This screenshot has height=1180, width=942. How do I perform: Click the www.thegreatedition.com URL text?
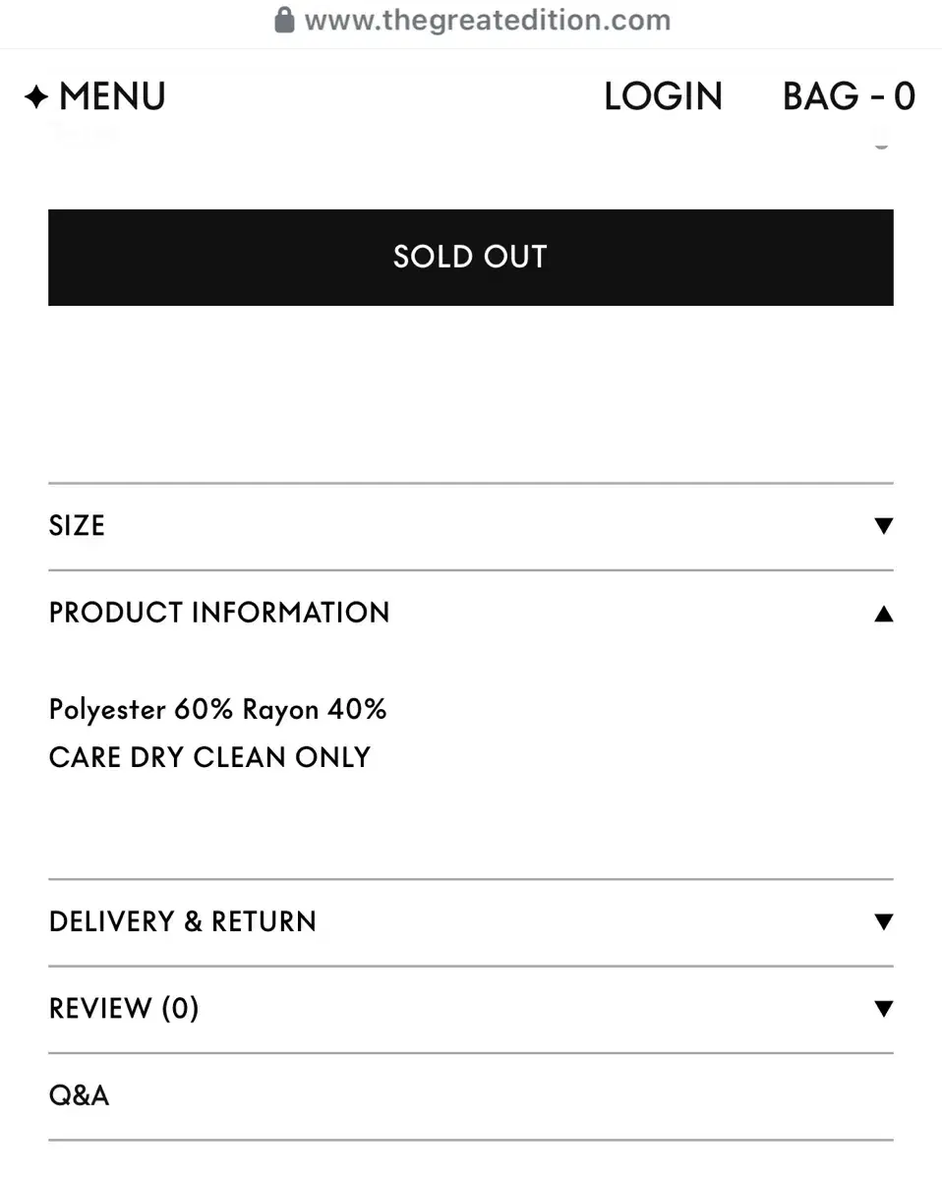pos(488,21)
